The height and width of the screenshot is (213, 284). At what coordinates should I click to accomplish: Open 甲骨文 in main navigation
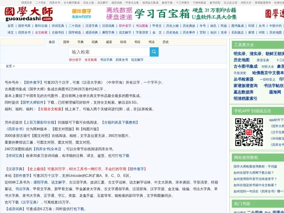pyautogui.click(x=157, y=26)
